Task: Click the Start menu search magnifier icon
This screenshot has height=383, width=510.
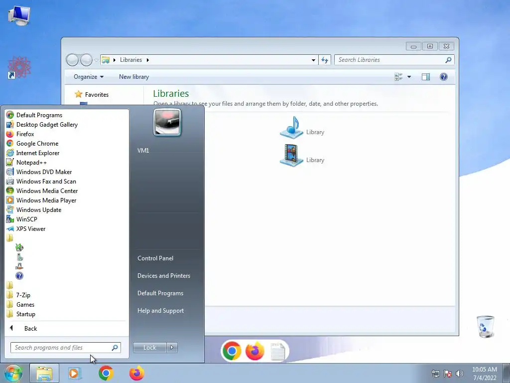Action: pyautogui.click(x=115, y=348)
